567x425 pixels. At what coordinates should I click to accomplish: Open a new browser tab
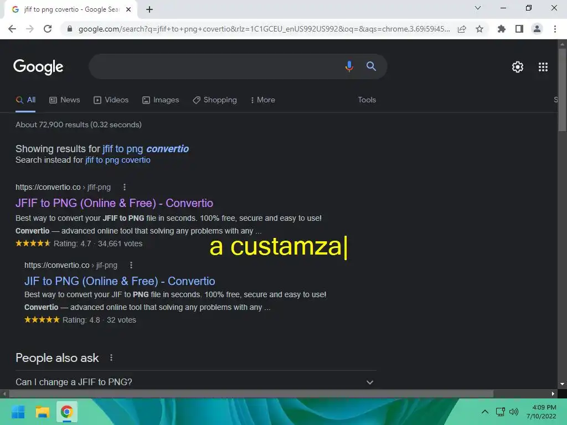[x=150, y=9]
